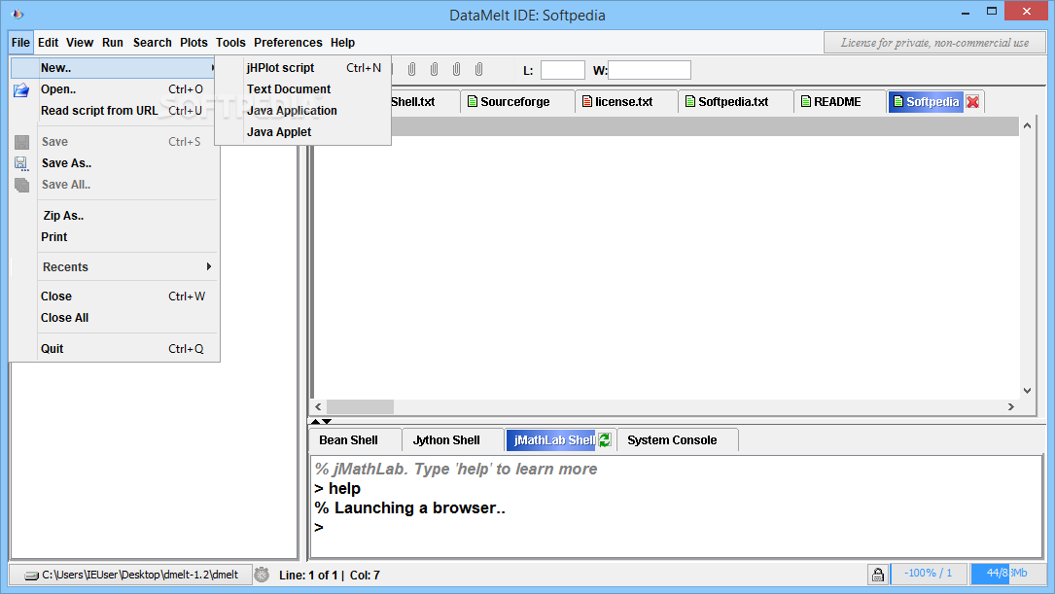Open the New.. submenu entry
The height and width of the screenshot is (594, 1055).
tap(115, 68)
